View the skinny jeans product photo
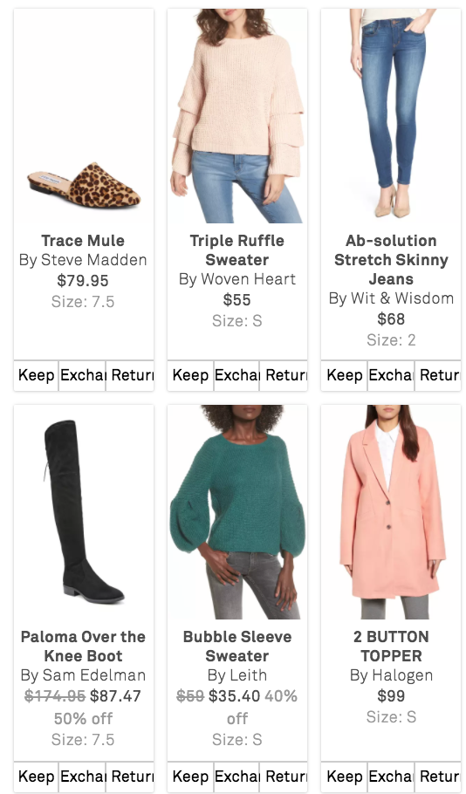 391,116
